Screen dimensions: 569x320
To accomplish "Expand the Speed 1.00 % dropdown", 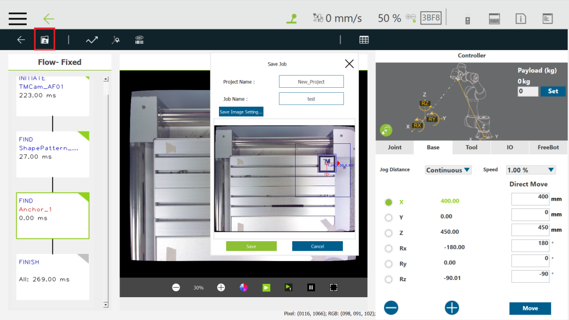I will tap(531, 170).
